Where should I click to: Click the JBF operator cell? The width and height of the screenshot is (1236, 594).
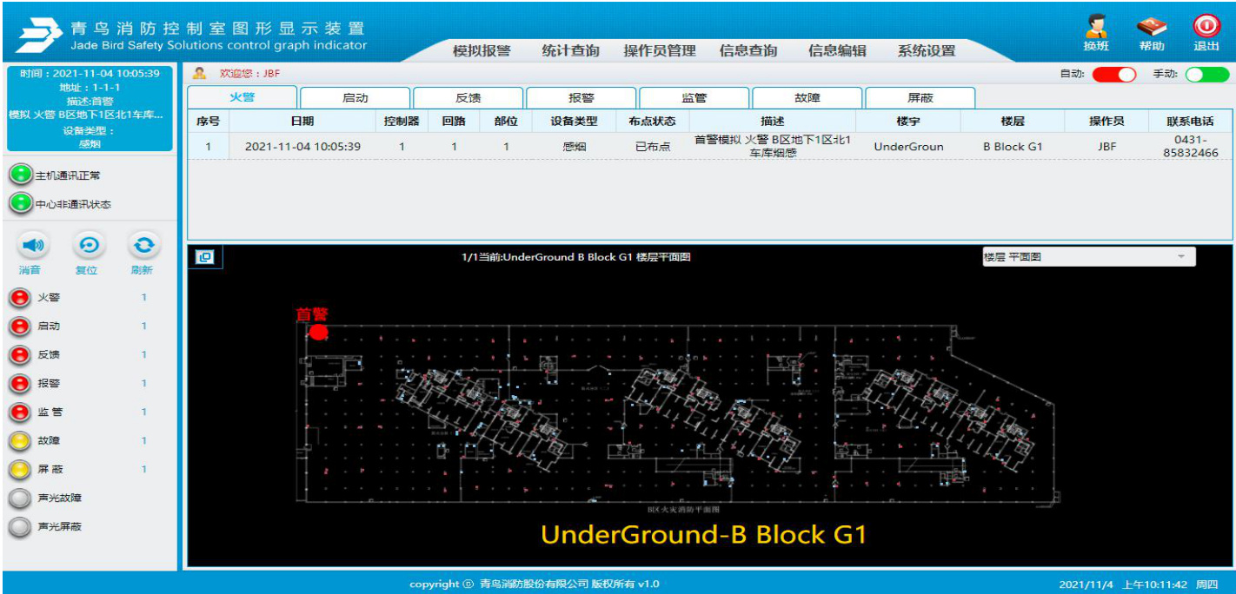(x=1106, y=146)
